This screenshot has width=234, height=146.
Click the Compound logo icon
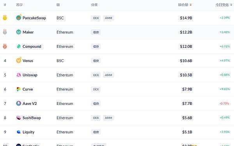pyautogui.click(x=18, y=46)
